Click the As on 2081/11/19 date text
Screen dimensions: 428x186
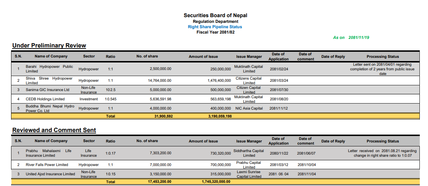351,37
